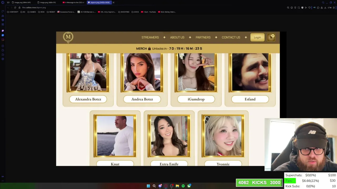Open the DOCS bookmarks folder
The height and width of the screenshot is (189, 337).
tap(135, 12)
